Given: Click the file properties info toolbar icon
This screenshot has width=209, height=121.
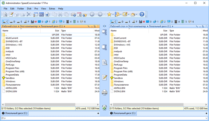Looking at the screenshot, I should pos(47,14).
